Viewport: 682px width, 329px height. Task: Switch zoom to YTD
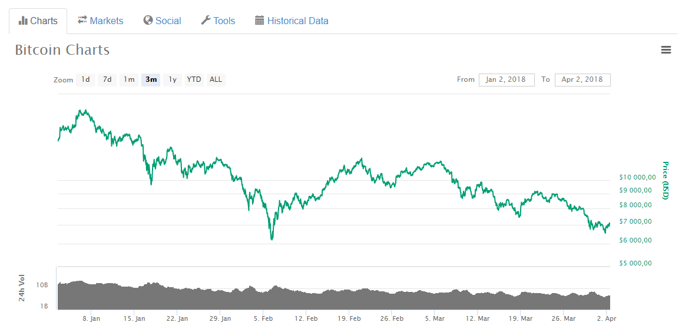(x=194, y=79)
